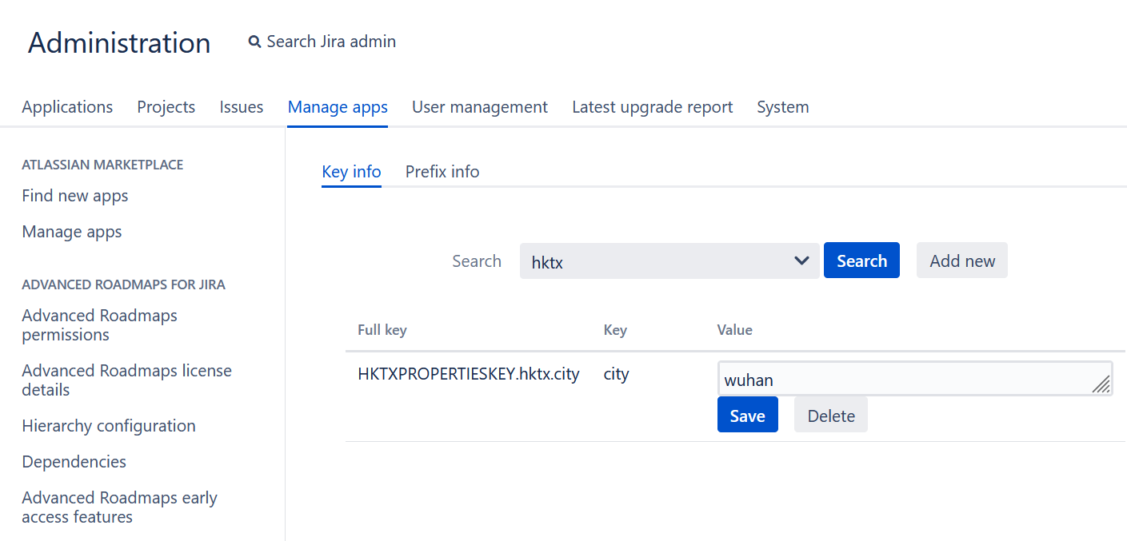This screenshot has height=541, width=1127.
Task: Click the search magnifier icon
Action: (254, 42)
